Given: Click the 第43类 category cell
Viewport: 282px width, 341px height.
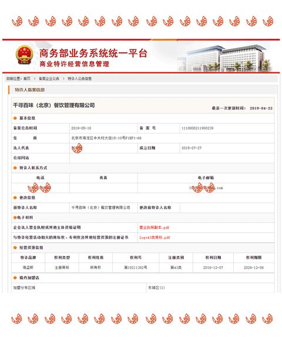Looking at the screenshot, I should click(176, 268).
